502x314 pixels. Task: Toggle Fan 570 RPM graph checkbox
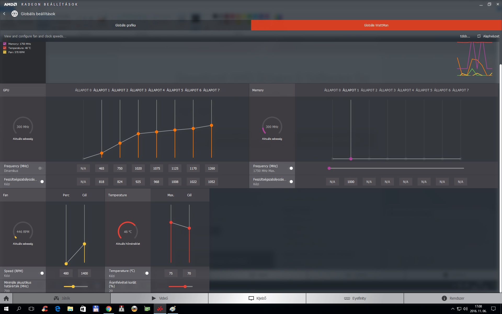5,52
